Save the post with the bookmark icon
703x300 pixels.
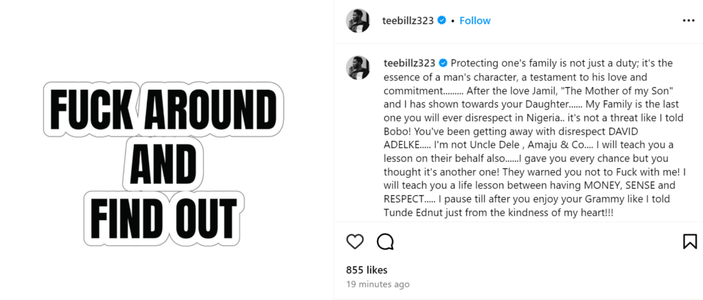689,242
